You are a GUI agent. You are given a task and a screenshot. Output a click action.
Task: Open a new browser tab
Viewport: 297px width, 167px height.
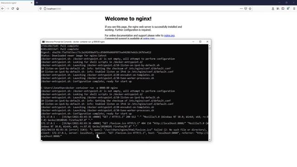pos(37,3)
